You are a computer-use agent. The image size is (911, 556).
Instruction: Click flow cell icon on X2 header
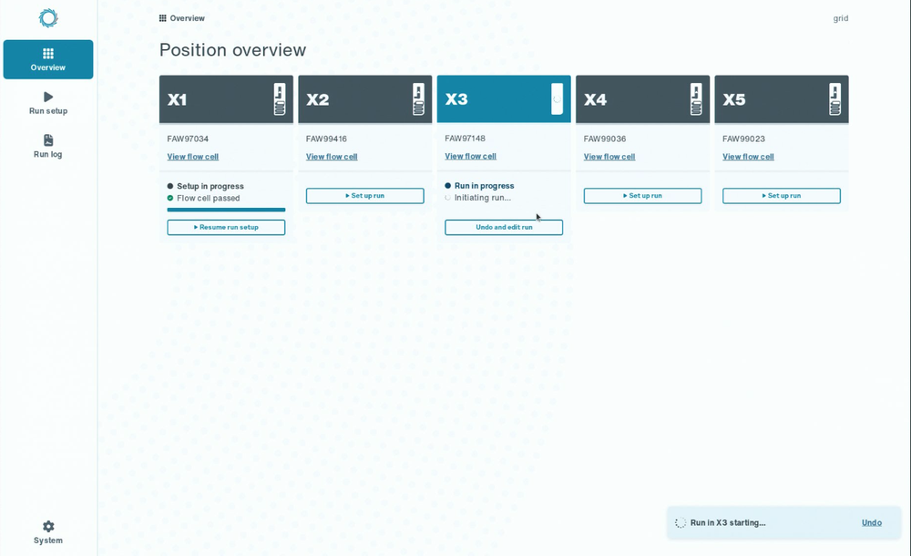pos(418,98)
